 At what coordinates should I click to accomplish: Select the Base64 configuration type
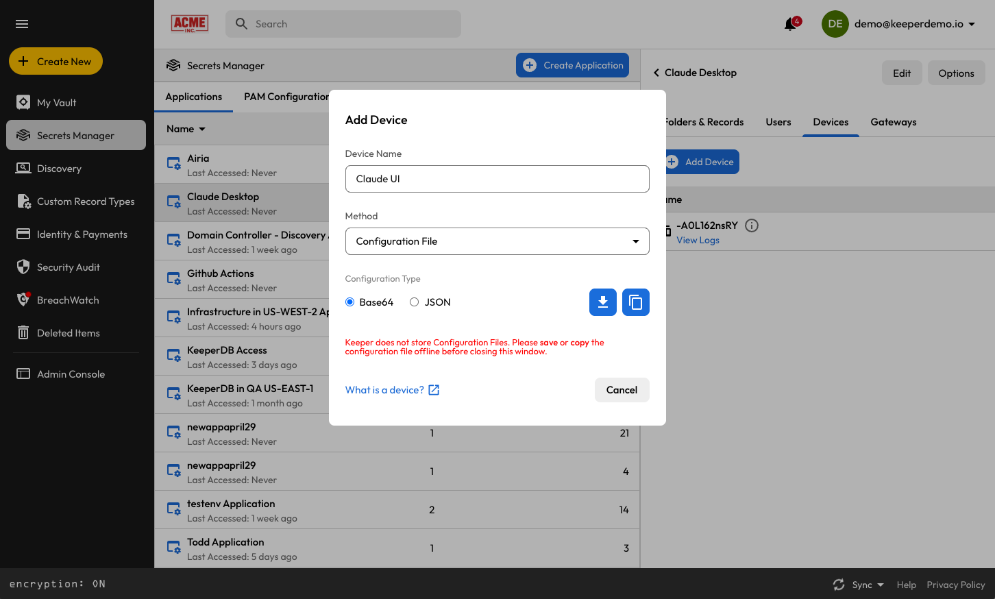[350, 302]
